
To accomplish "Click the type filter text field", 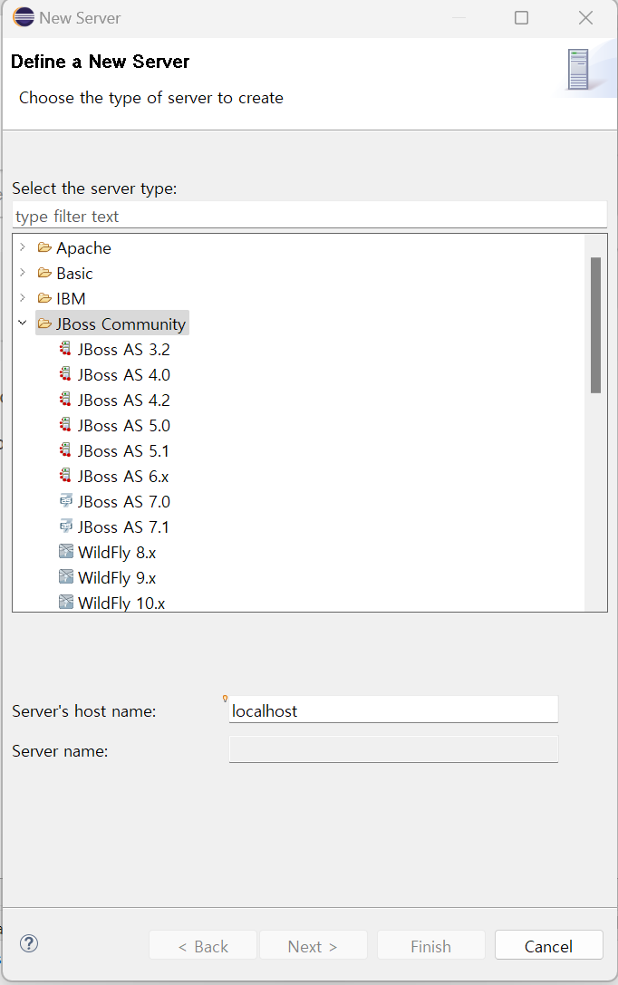I will (x=310, y=216).
